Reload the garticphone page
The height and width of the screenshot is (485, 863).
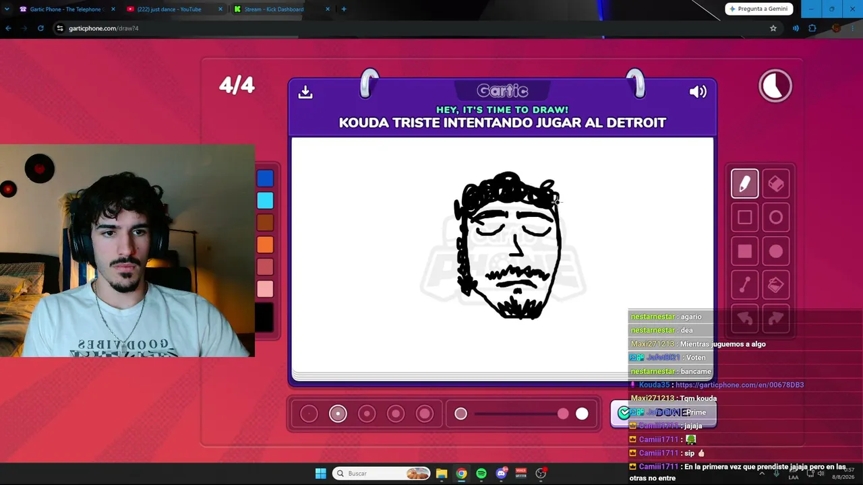pos(40,28)
